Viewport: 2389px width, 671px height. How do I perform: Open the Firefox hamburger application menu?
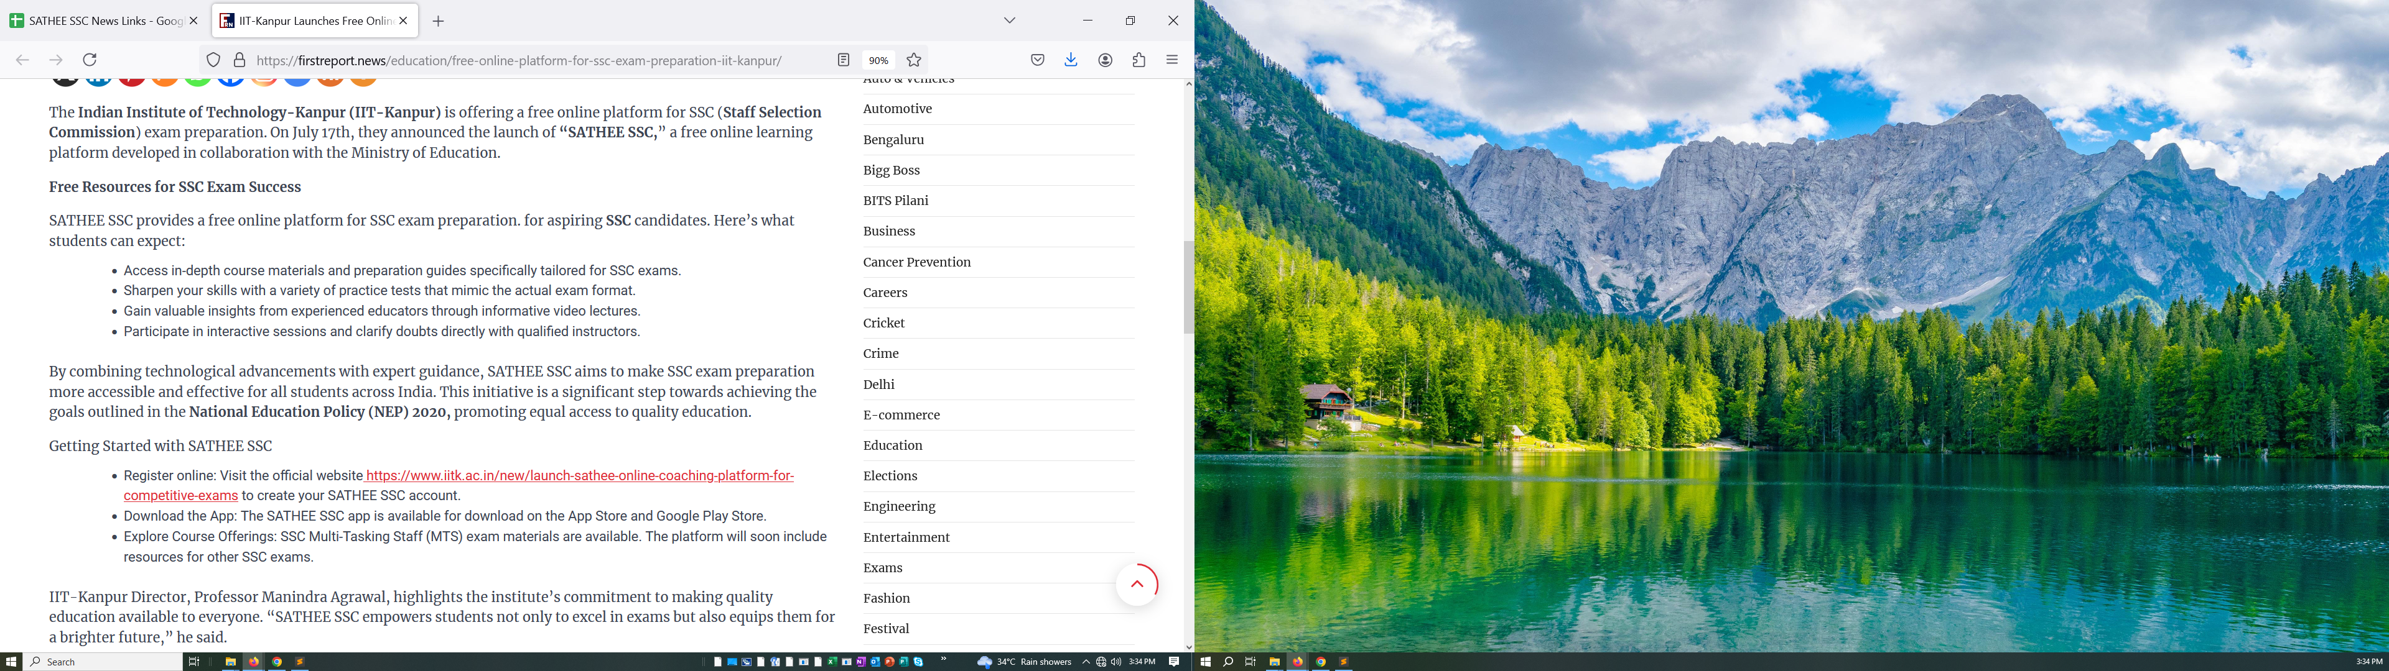pyautogui.click(x=1172, y=60)
